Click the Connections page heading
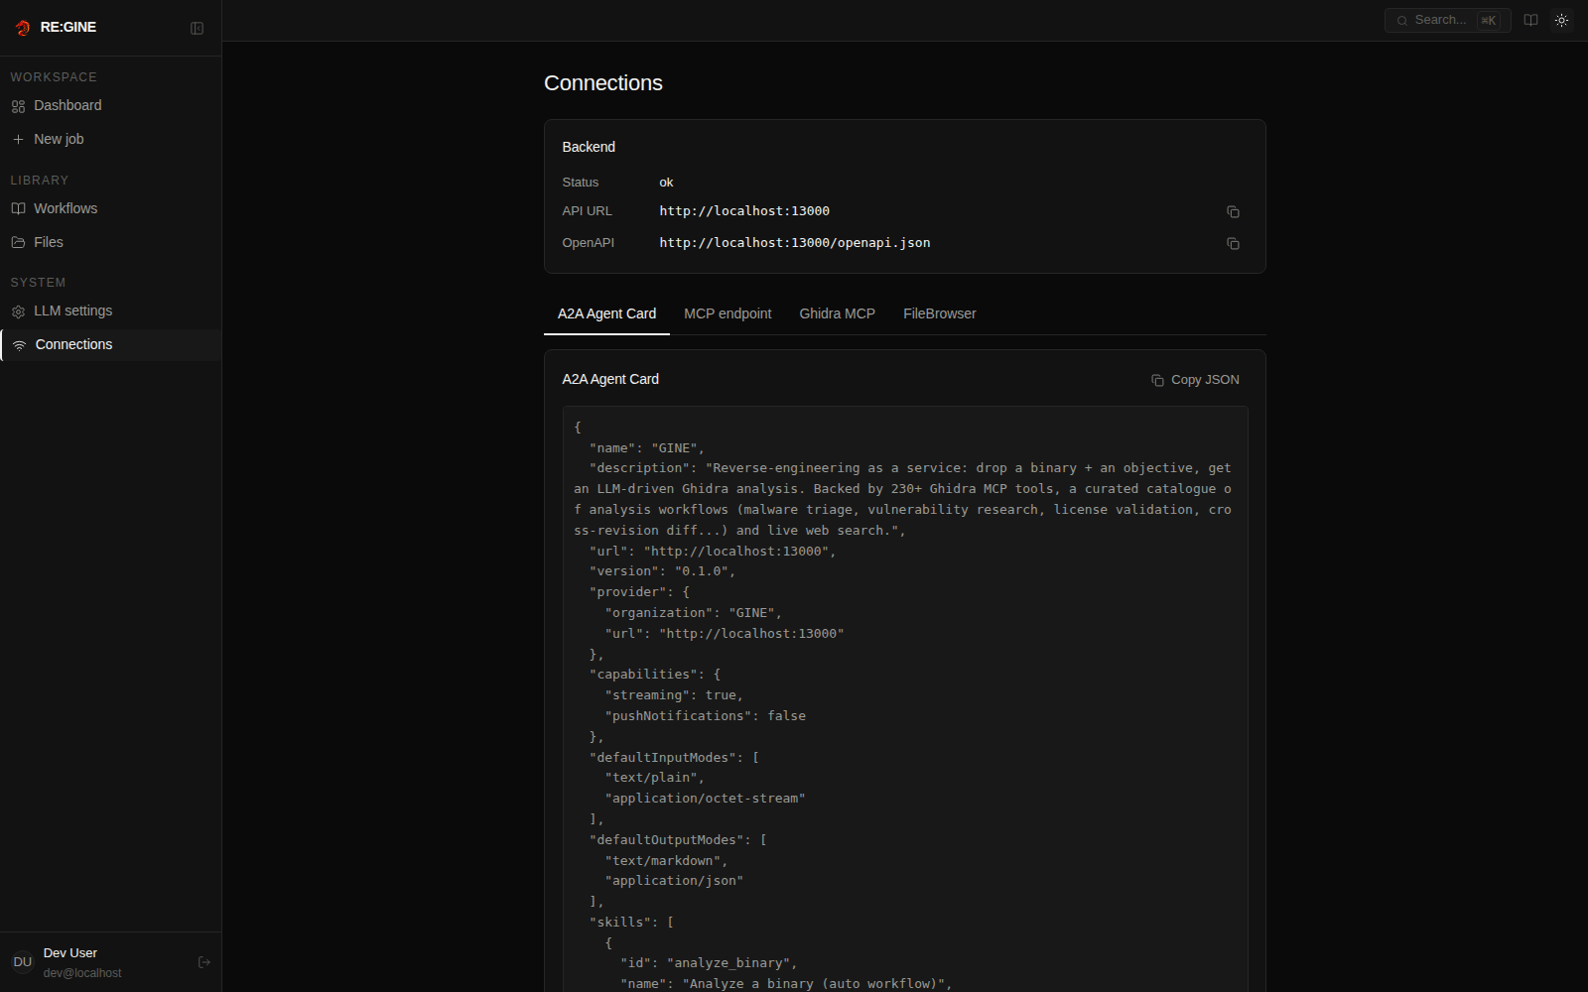The width and height of the screenshot is (1588, 992). coord(602,83)
